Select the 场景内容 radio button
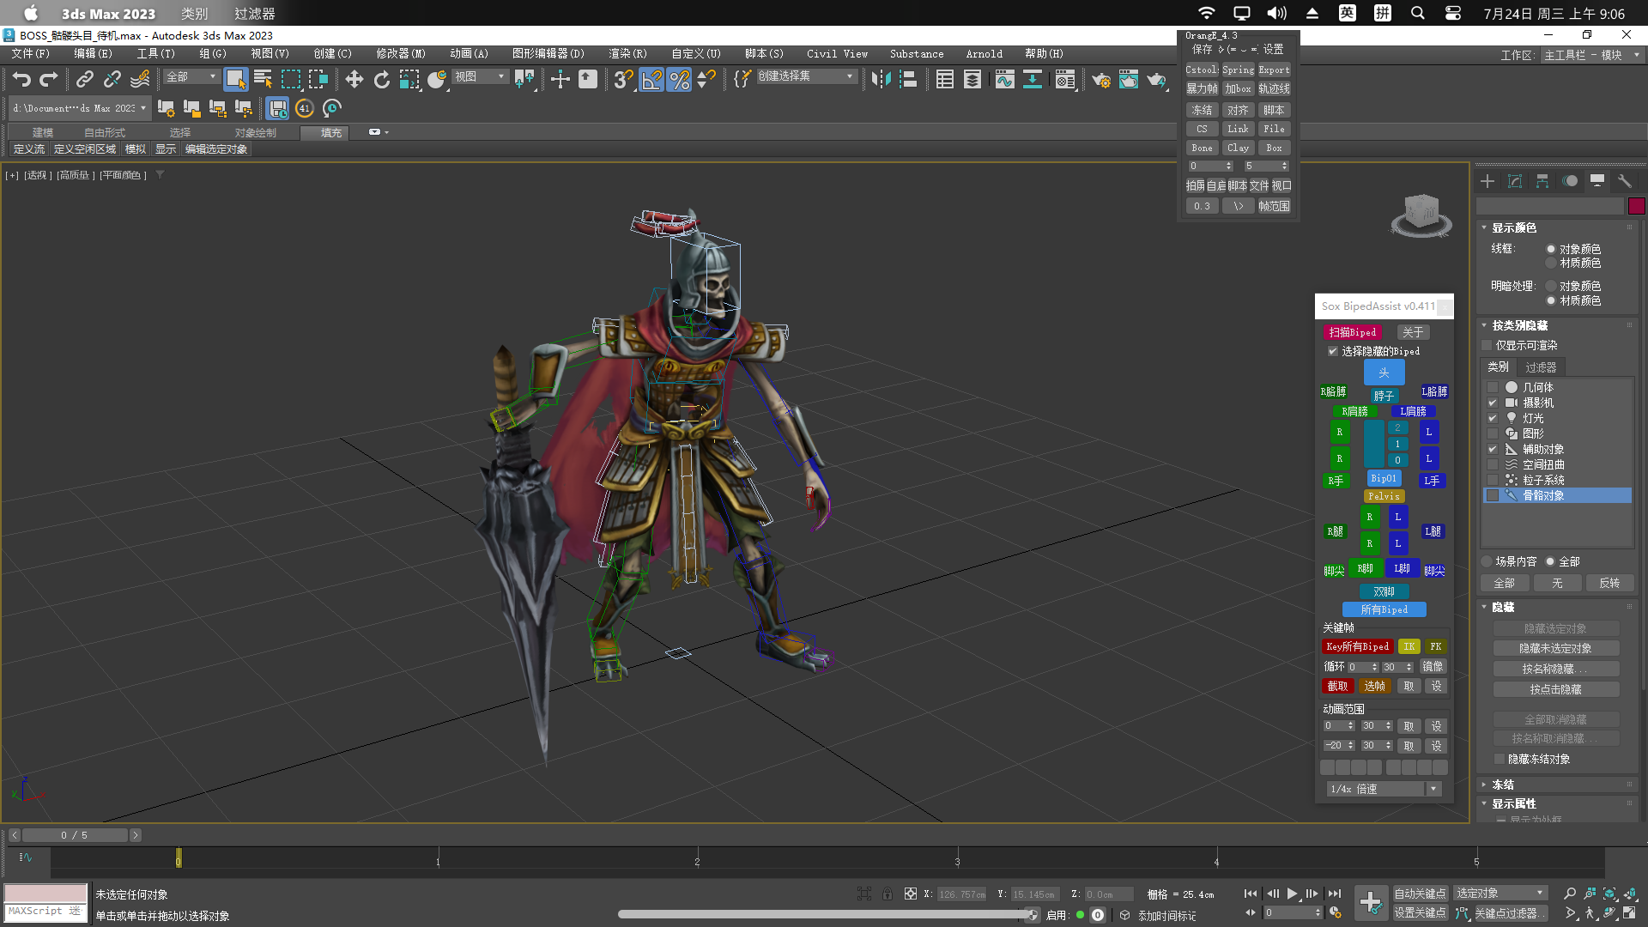 [1487, 561]
